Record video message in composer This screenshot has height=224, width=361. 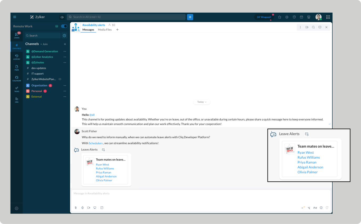[x=89, y=208]
